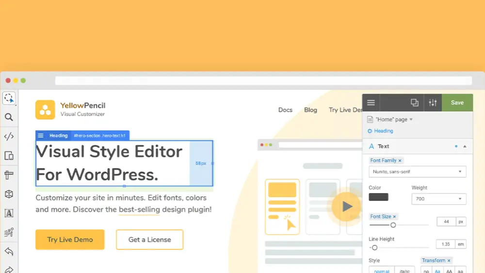Click the Save button

457,103
